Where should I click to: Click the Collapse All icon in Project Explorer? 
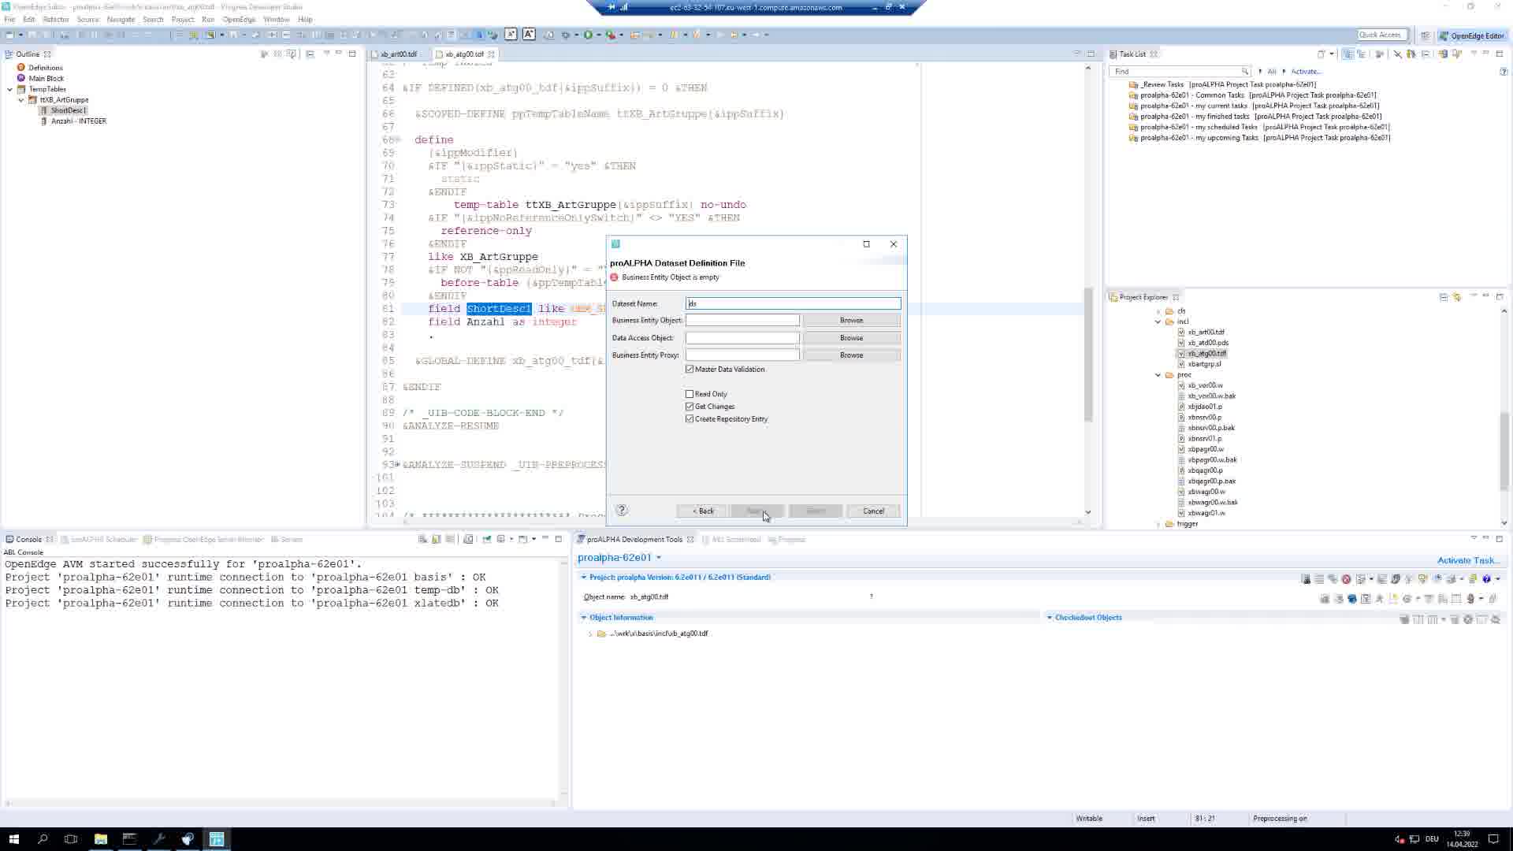[x=1444, y=297]
